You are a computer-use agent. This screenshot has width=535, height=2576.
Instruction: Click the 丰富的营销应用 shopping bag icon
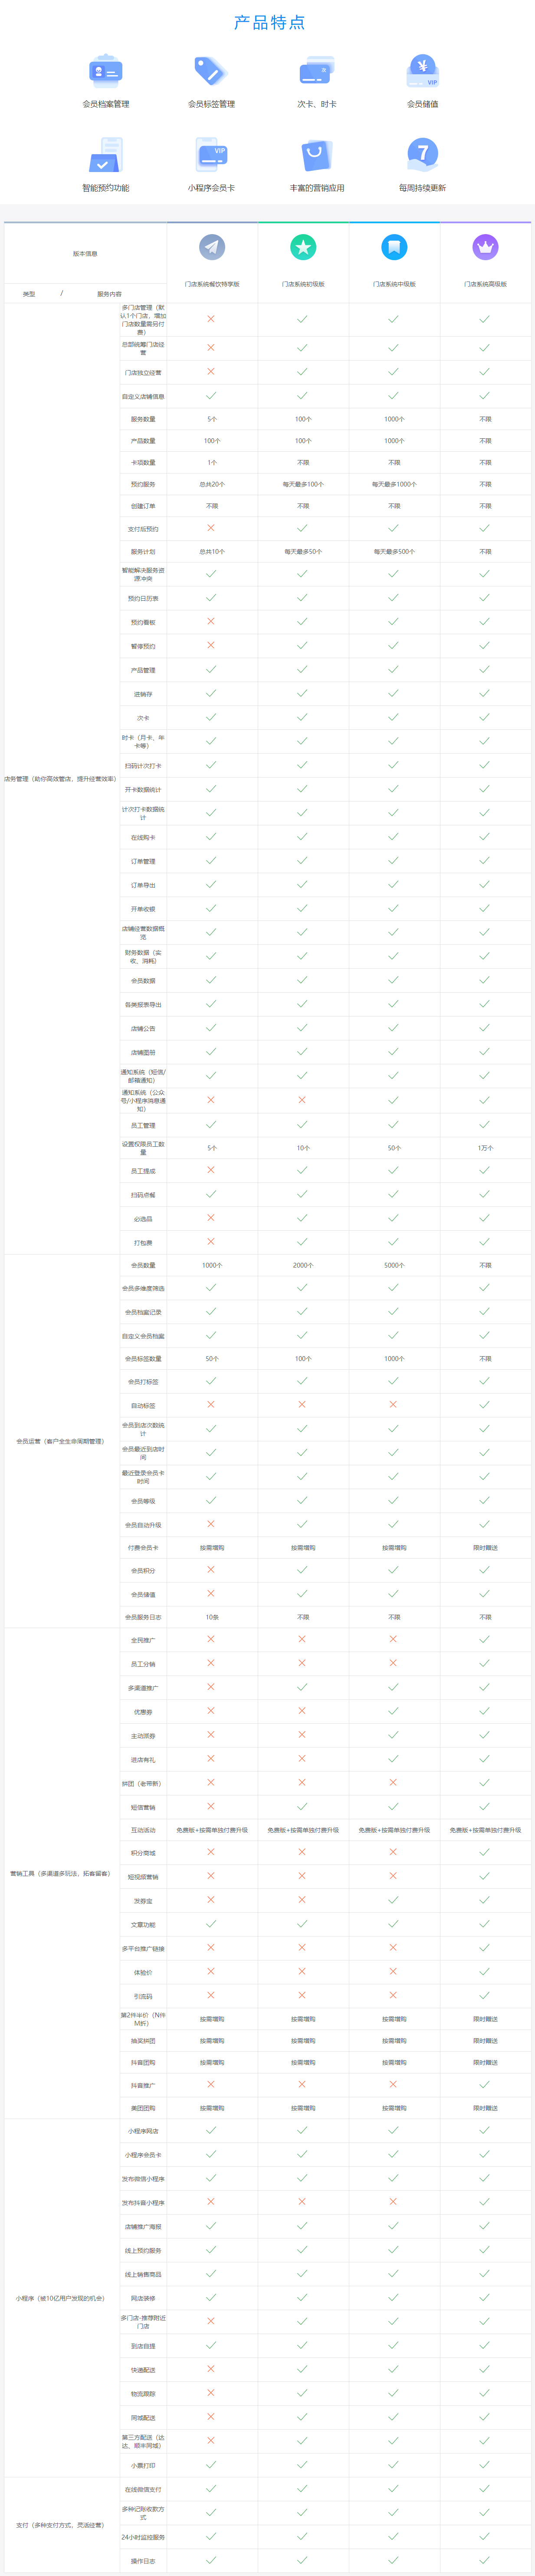tap(316, 155)
